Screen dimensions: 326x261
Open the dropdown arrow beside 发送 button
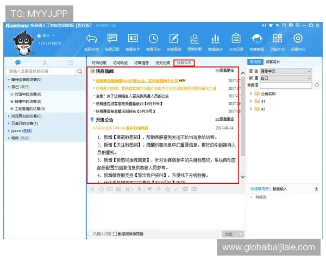240,234
